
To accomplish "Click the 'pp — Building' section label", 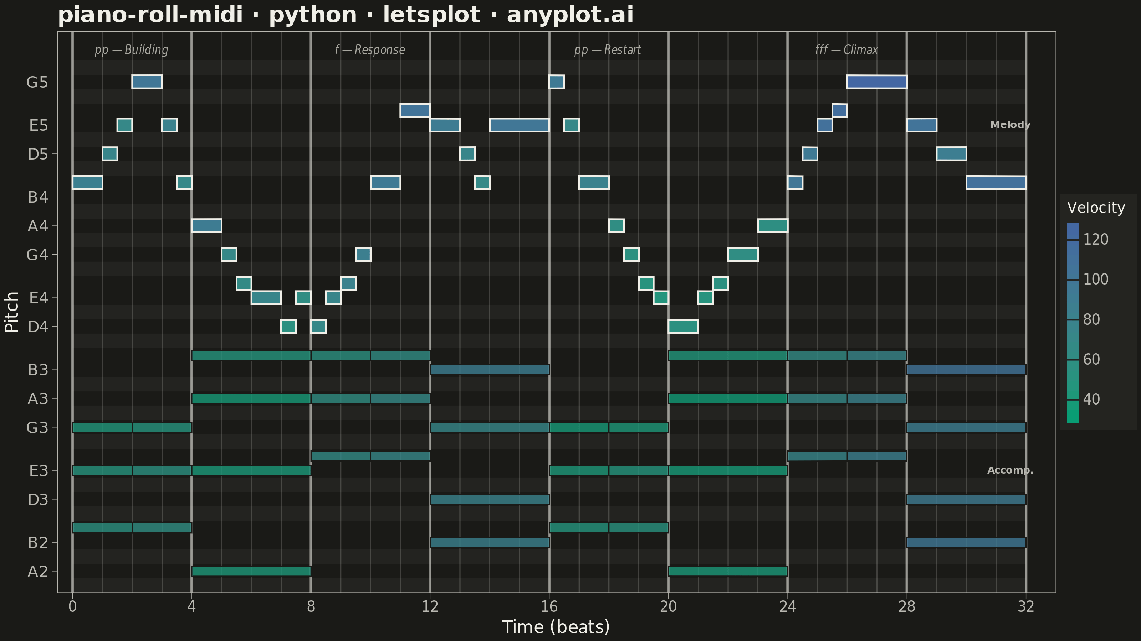I will [132, 49].
